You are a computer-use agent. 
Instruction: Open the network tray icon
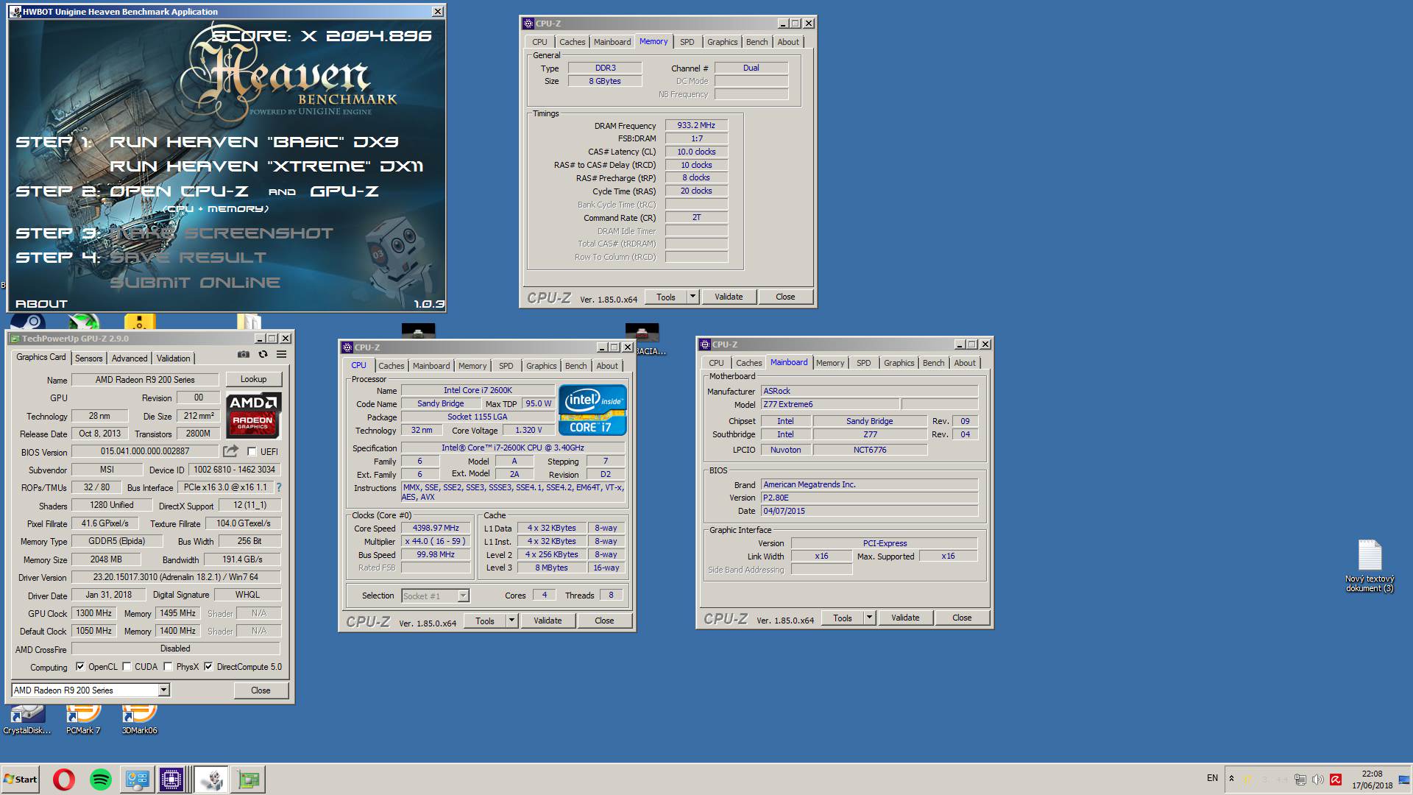click(x=1300, y=780)
